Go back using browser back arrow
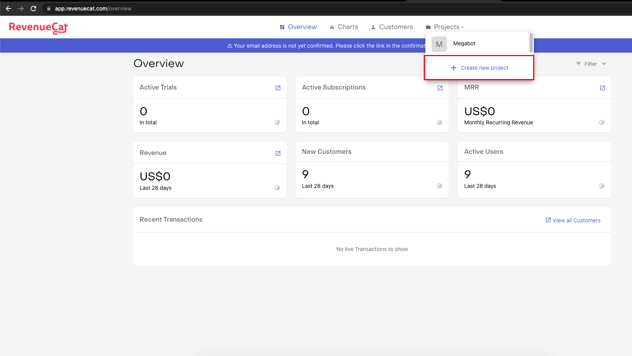The width and height of the screenshot is (632, 356). (x=9, y=9)
